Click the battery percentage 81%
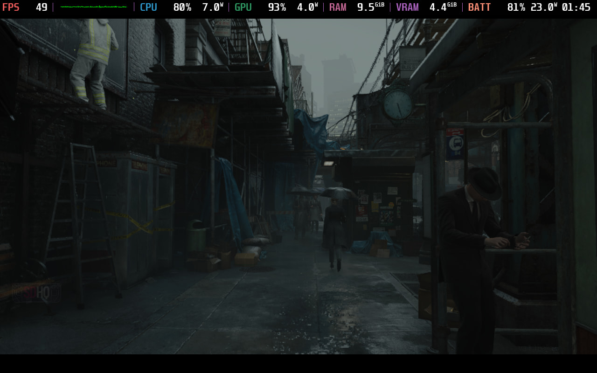 (516, 7)
